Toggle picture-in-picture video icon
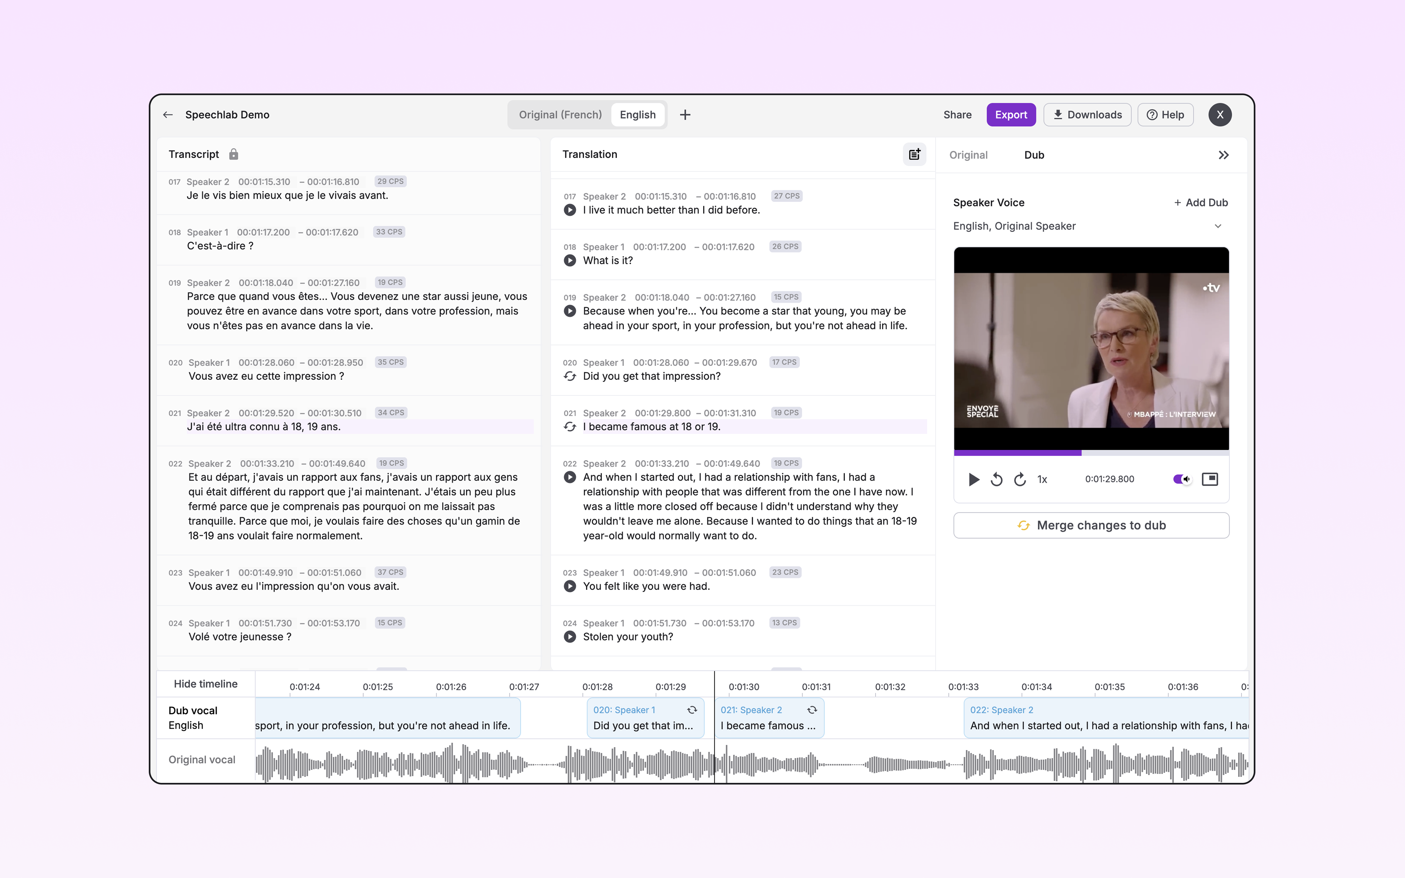1405x878 pixels. (x=1210, y=479)
